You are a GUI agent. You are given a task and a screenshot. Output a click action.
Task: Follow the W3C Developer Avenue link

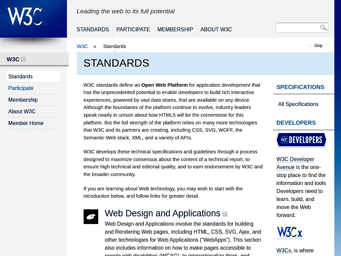295,163
